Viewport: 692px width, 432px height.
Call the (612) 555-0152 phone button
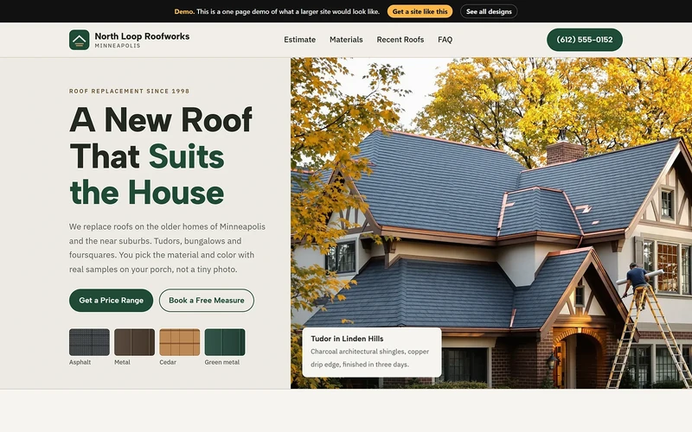pyautogui.click(x=585, y=40)
